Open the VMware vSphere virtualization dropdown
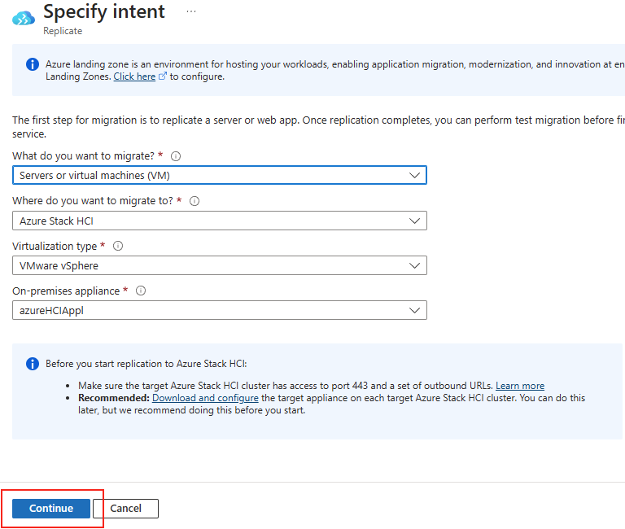This screenshot has width=625, height=529. tap(220, 265)
